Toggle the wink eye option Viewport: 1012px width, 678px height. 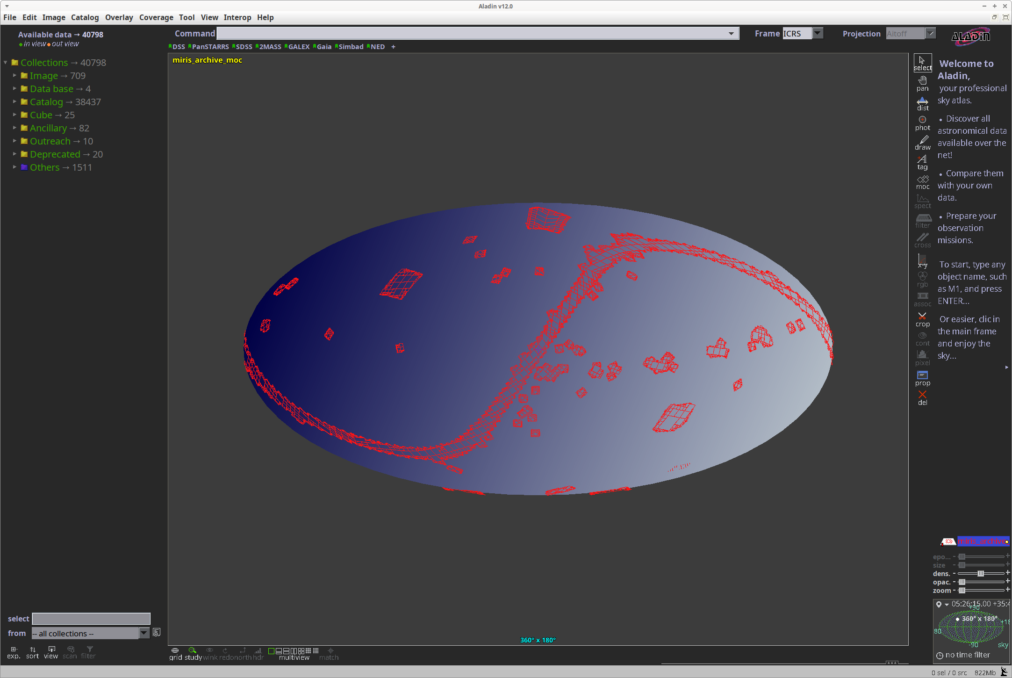[x=210, y=653]
